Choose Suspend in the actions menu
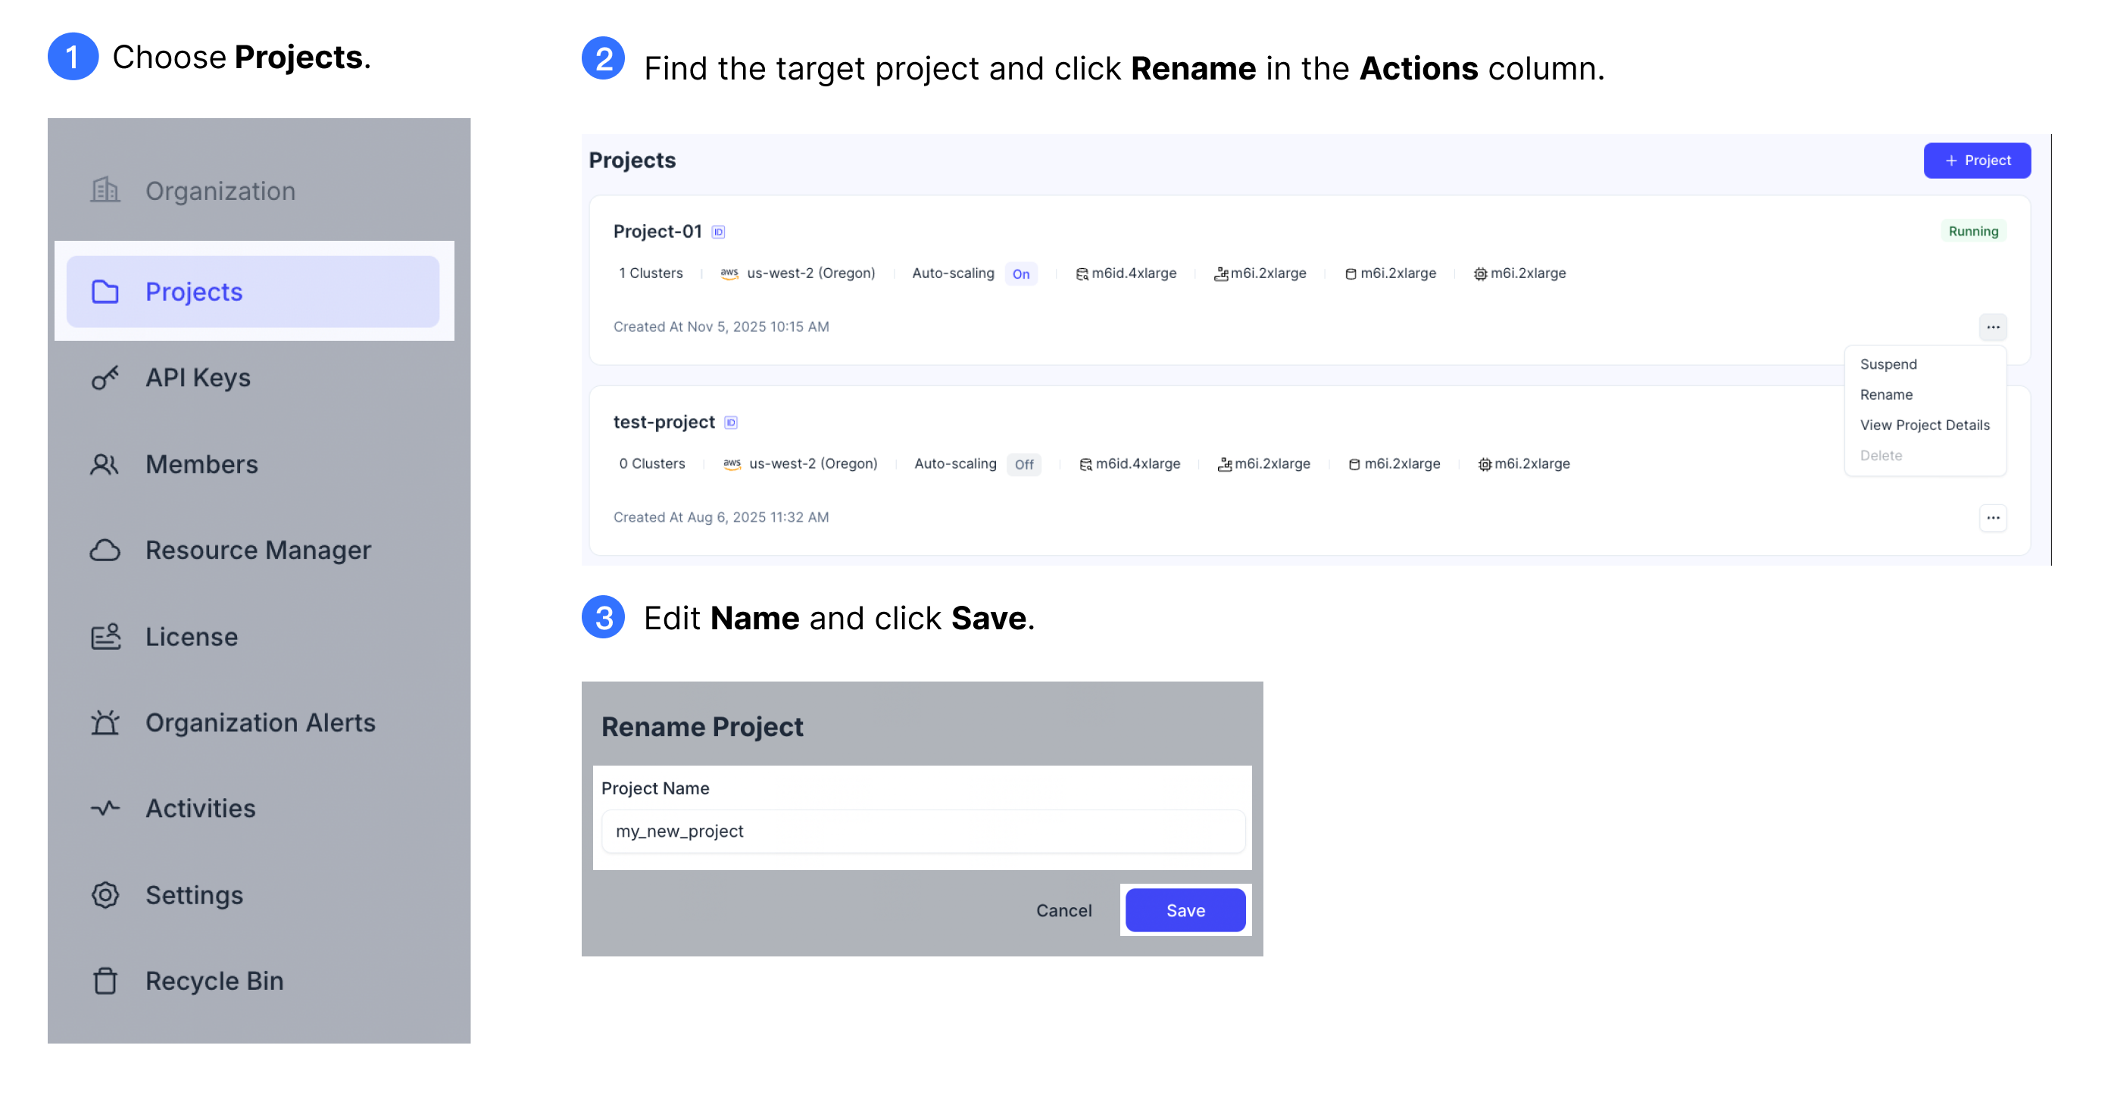This screenshot has width=2111, height=1120. tap(1888, 364)
